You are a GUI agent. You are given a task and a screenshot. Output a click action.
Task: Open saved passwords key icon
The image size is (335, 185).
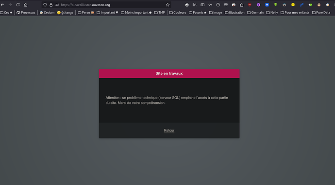(210, 5)
